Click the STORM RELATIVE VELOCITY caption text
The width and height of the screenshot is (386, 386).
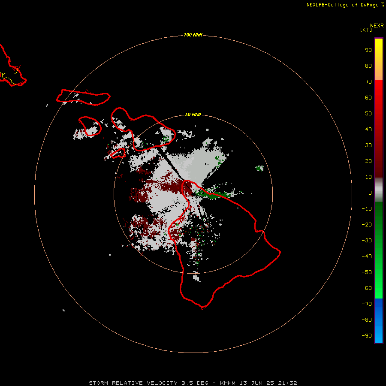coord(133,383)
